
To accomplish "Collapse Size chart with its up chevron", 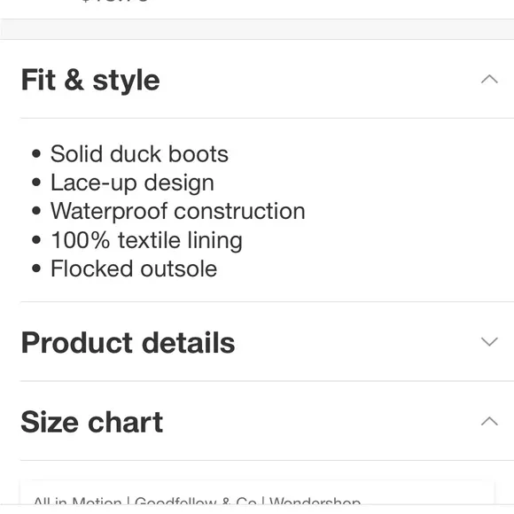I will 489,421.
